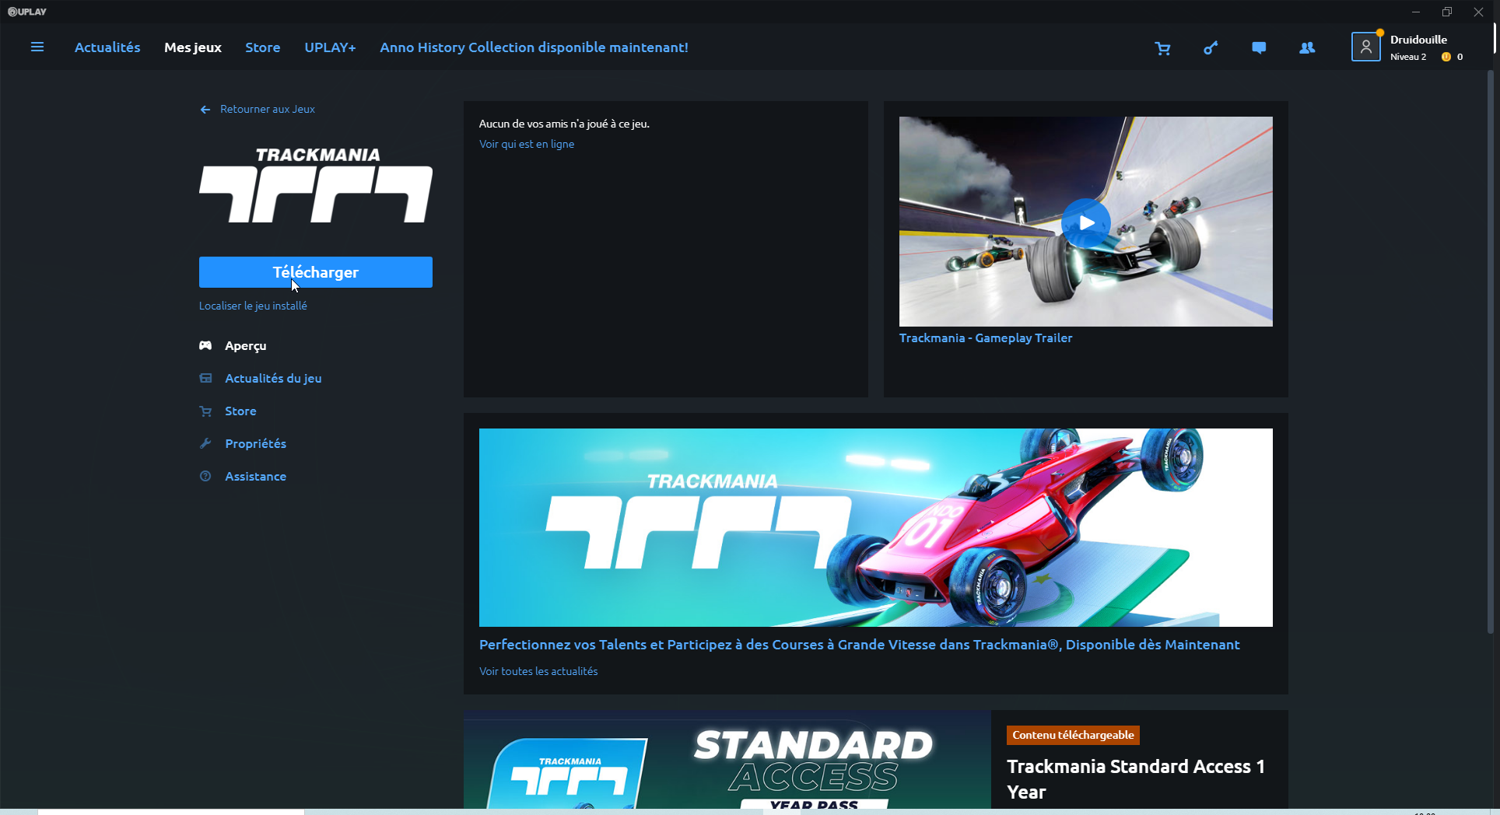
Task: Click the Actualités du jeu newspaper icon
Action: pyautogui.click(x=205, y=378)
